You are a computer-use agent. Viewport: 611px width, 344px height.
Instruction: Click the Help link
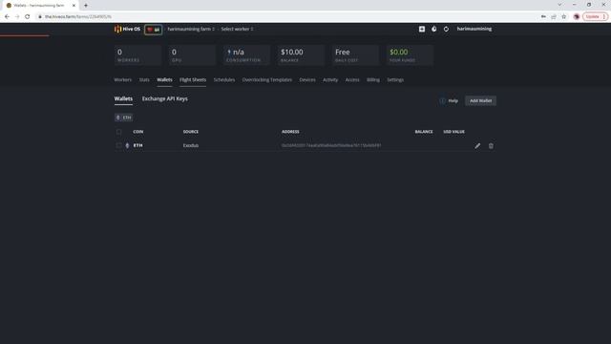pos(453,100)
